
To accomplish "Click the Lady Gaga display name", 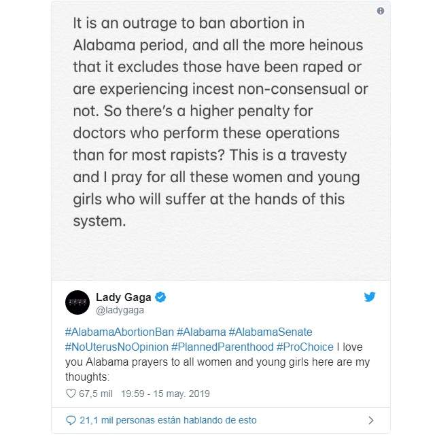I will [124, 297].
